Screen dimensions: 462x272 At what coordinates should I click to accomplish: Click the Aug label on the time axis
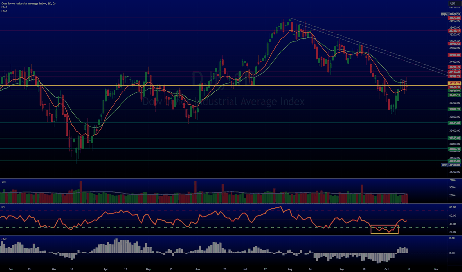pos(289,269)
